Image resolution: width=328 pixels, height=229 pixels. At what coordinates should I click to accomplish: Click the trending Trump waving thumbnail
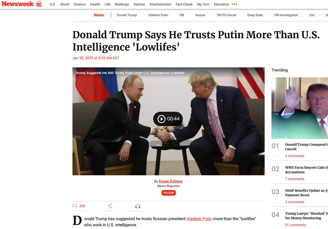pyautogui.click(x=300, y=108)
